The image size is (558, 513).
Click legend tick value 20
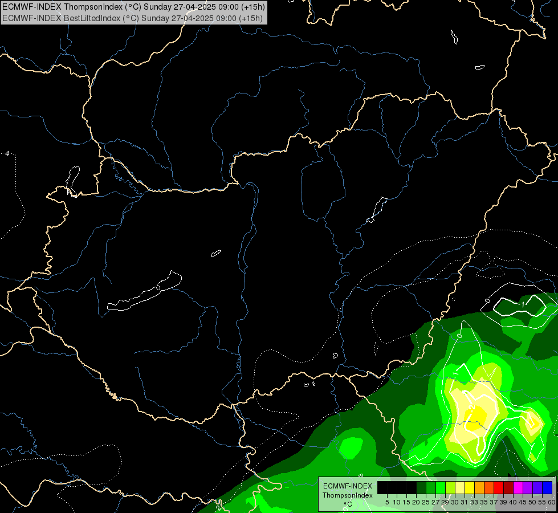click(416, 502)
